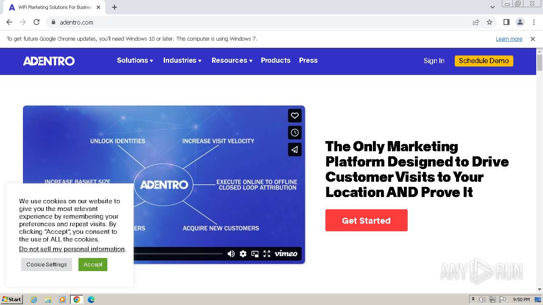Image resolution: width=543 pixels, height=305 pixels.
Task: Switch to Chrome in taskbar
Action: [x=77, y=299]
